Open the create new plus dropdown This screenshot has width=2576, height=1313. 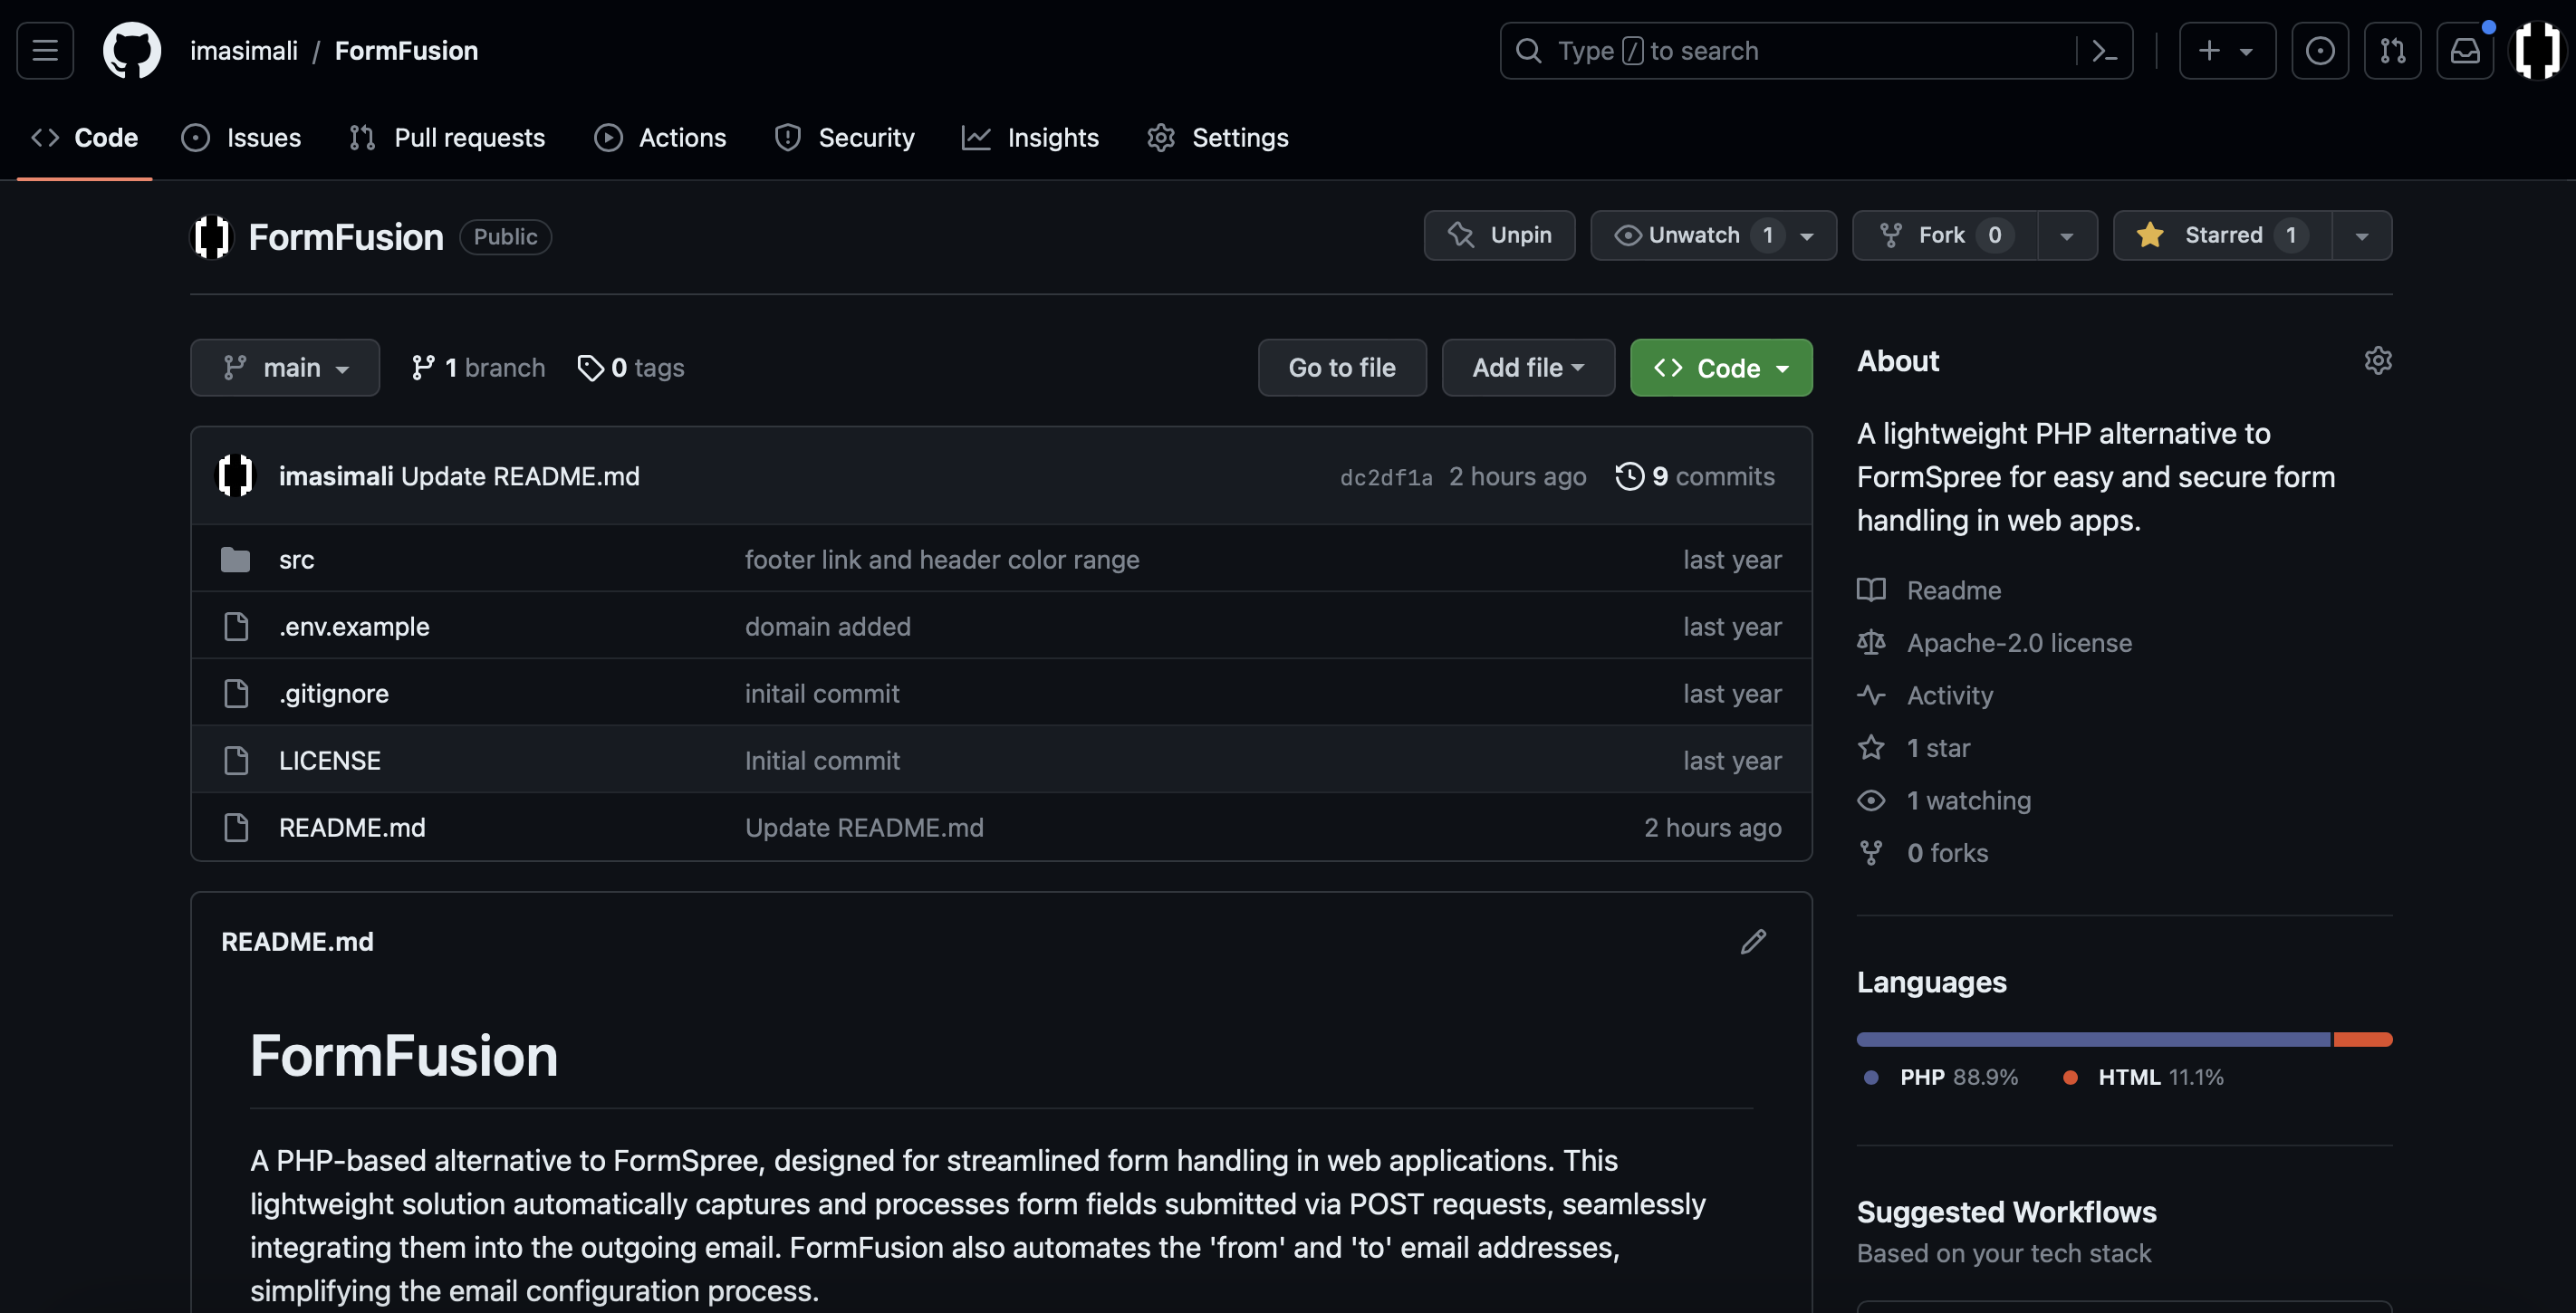[2227, 50]
